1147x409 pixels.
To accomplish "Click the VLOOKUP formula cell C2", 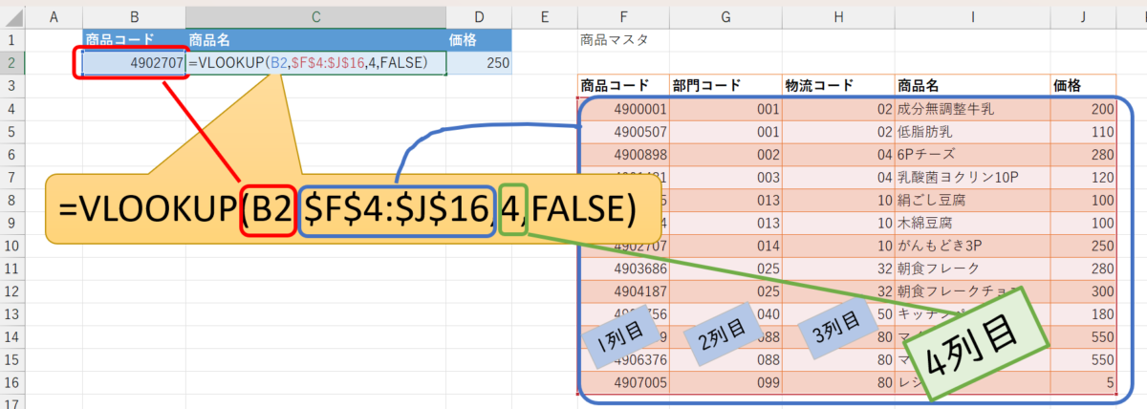I will 315,63.
